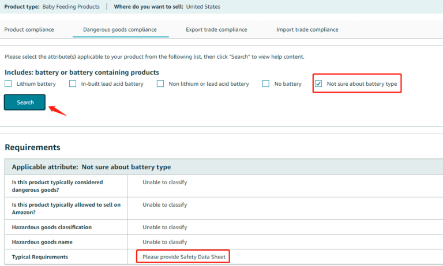
Task: Click the Hazardous goods classification row label
Action: pyautogui.click(x=52, y=227)
